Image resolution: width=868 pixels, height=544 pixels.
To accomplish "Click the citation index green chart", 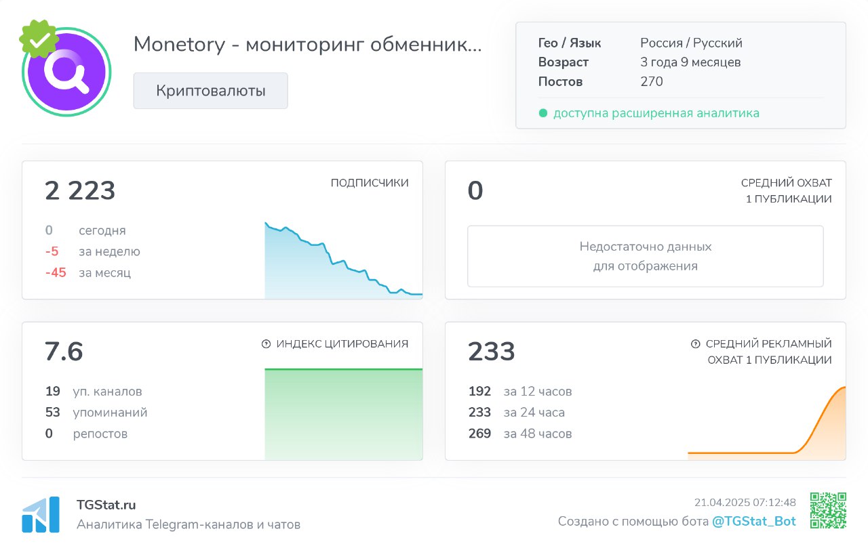I will (343, 415).
